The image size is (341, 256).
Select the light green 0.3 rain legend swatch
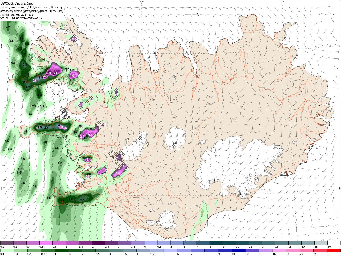coord(21,250)
